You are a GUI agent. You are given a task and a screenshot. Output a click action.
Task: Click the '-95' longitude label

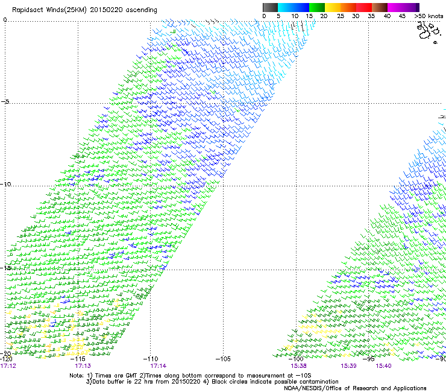click(369, 359)
